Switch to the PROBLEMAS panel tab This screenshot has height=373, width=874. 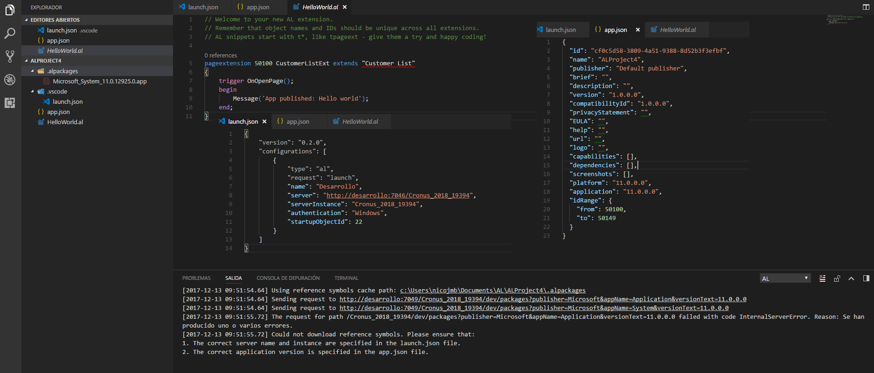(196, 278)
